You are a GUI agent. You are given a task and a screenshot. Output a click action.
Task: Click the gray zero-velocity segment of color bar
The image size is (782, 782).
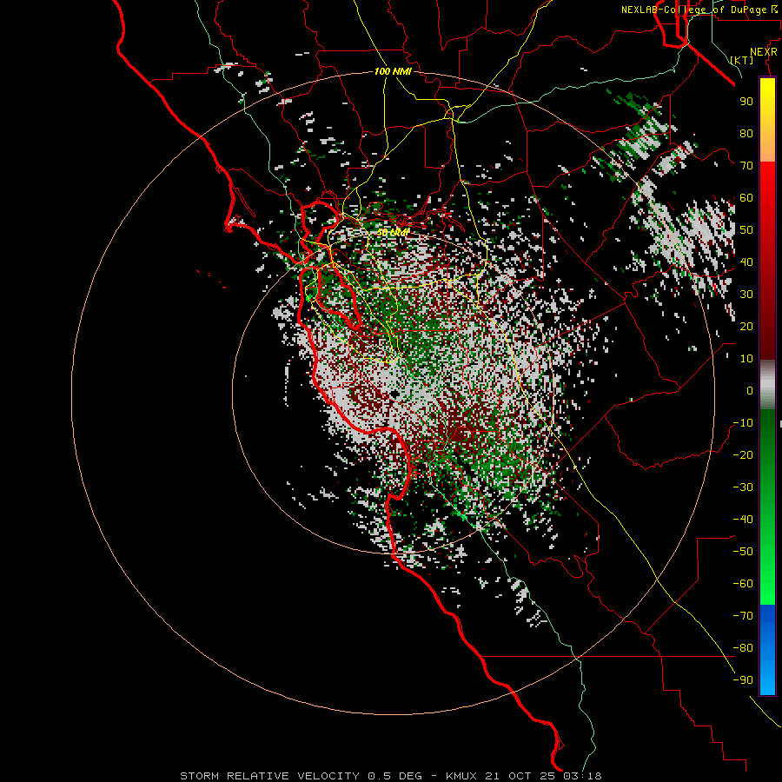767,385
